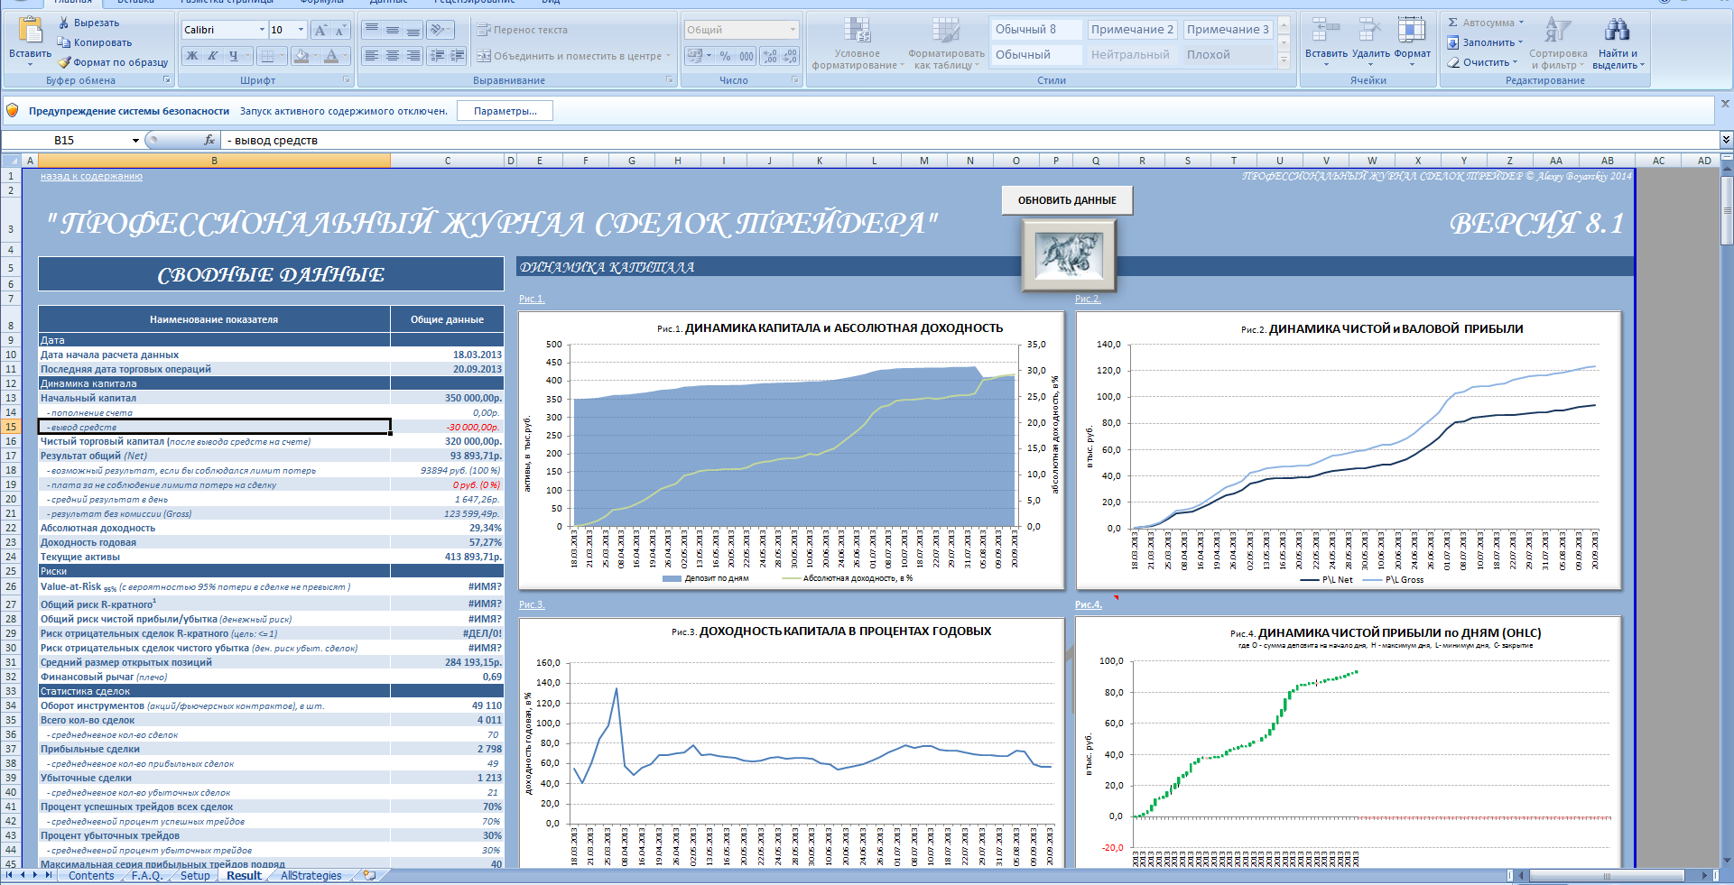Click the insert new worksheet tab icon
The height and width of the screenshot is (885, 1734).
369,875
